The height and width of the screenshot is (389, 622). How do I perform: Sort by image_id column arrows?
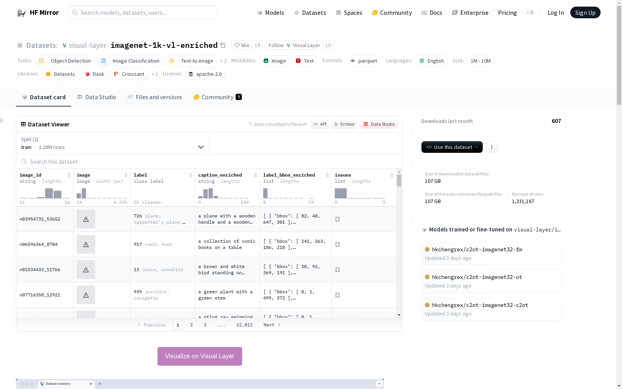(69, 175)
